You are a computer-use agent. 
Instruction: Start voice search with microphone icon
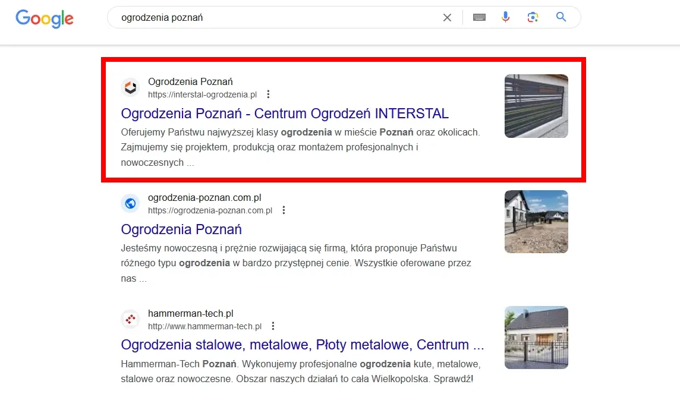506,17
